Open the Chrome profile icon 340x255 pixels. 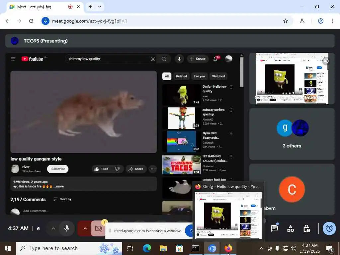coord(321,21)
